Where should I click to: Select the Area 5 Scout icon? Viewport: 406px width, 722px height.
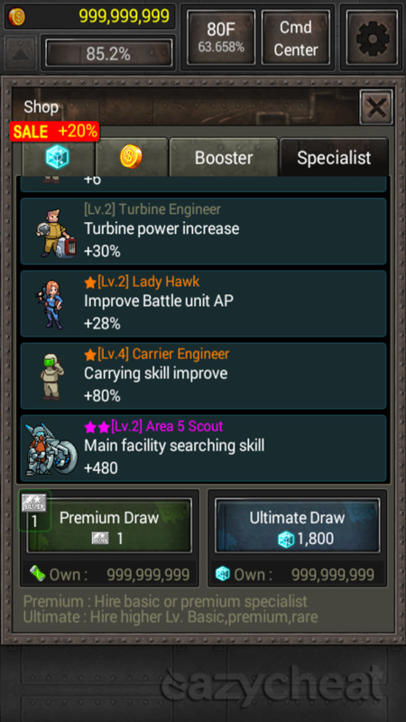point(51,449)
